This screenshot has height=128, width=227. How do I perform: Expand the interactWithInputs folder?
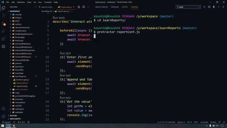tap(23, 57)
